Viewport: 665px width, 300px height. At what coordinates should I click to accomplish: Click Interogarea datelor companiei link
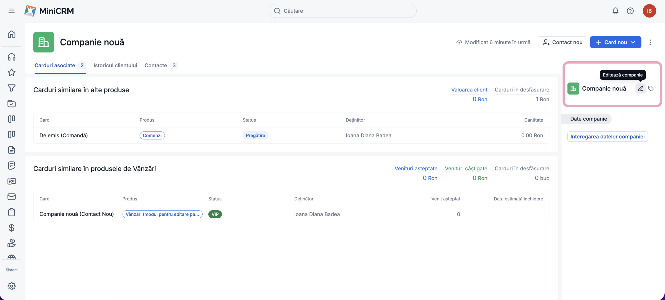pos(607,137)
